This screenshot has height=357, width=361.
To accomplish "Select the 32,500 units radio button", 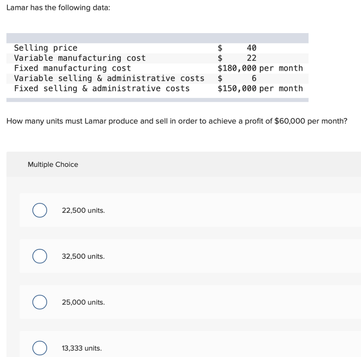I will click(x=39, y=256).
